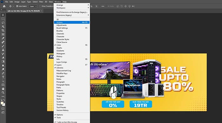222x123 pixels.
Task: Select the Hand tool
Action: point(3,89)
